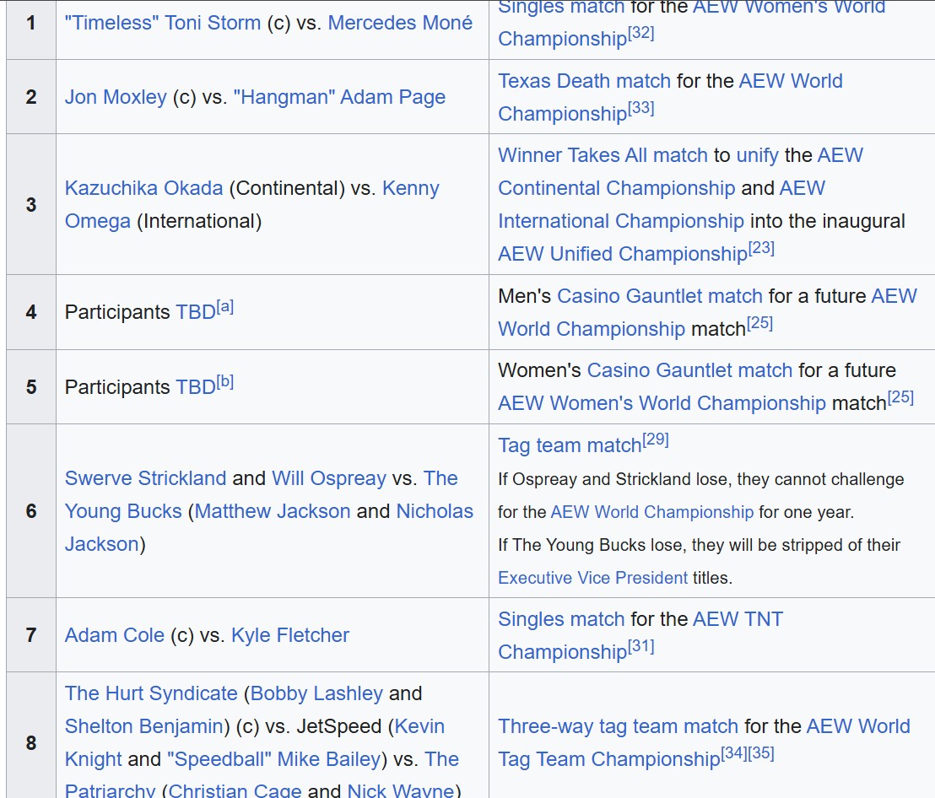Viewport: 935px width, 798px height.
Task: Open the Nick Wayne link
Action: pyautogui.click(x=401, y=790)
